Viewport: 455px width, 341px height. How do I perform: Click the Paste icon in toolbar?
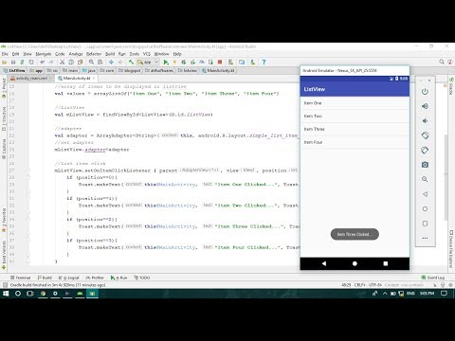[81, 63]
